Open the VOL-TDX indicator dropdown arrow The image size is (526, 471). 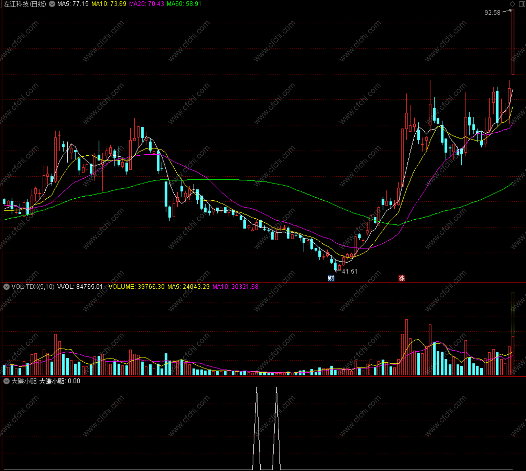click(x=6, y=287)
